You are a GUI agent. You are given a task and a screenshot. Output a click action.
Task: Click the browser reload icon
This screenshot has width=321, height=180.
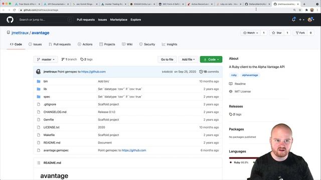pyautogui.click(x=15, y=10)
